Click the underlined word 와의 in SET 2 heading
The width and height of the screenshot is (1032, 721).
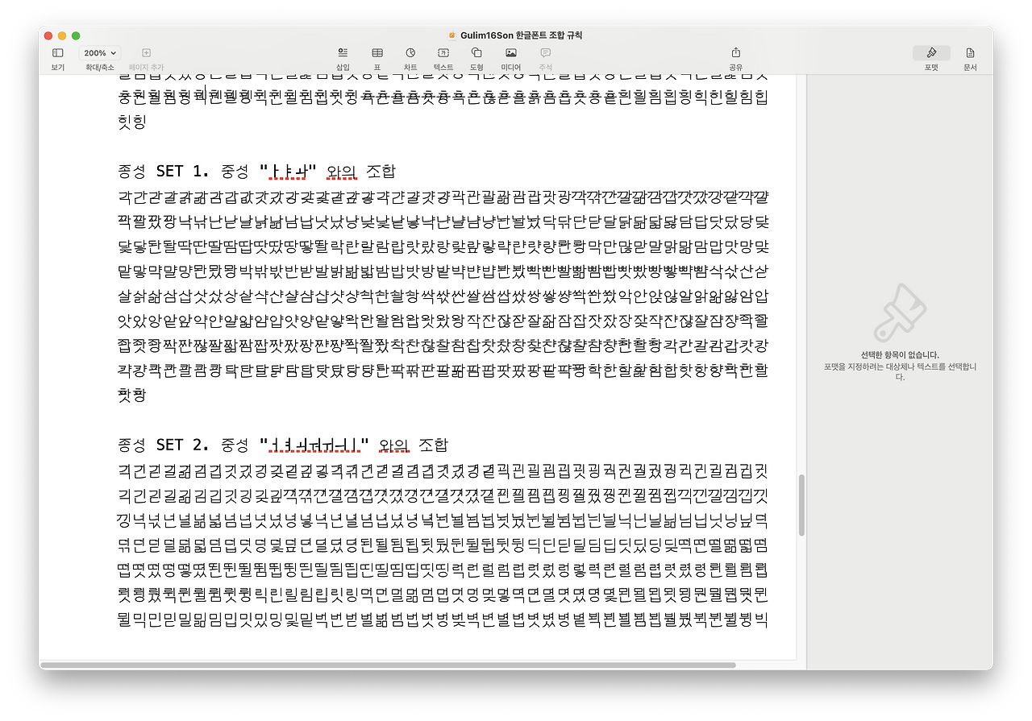point(394,445)
